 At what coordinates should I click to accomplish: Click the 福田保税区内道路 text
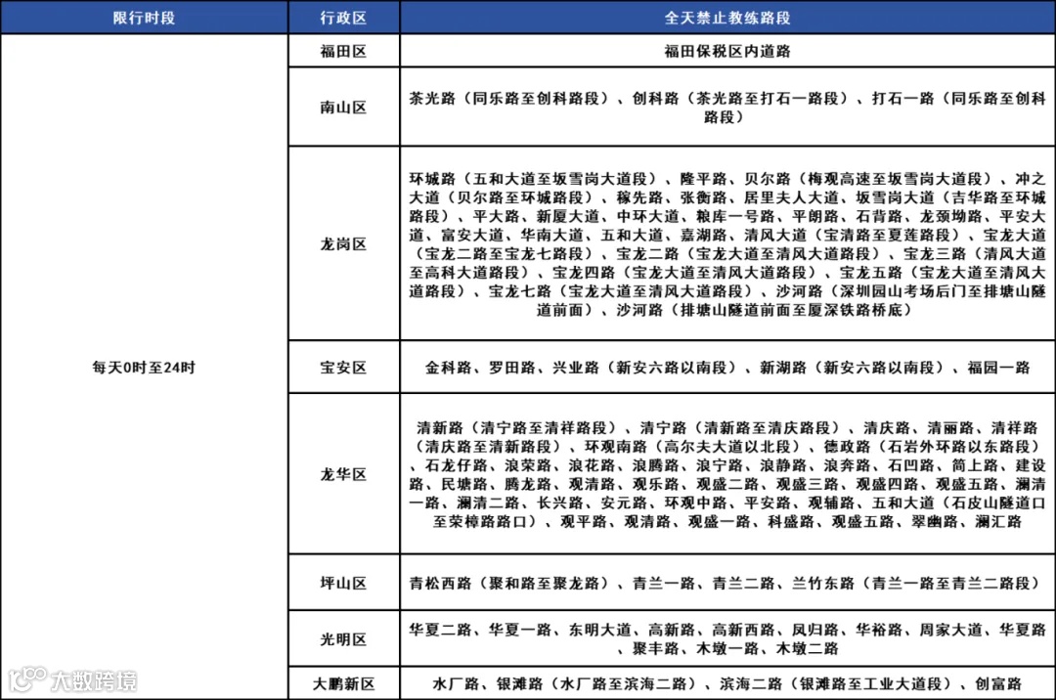(x=727, y=50)
